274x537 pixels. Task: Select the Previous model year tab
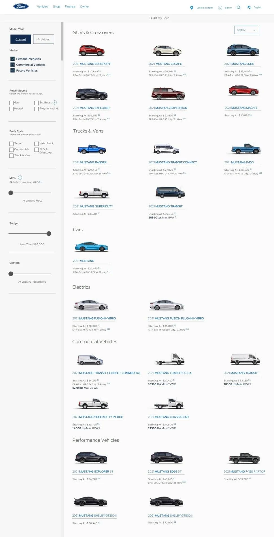(43, 39)
